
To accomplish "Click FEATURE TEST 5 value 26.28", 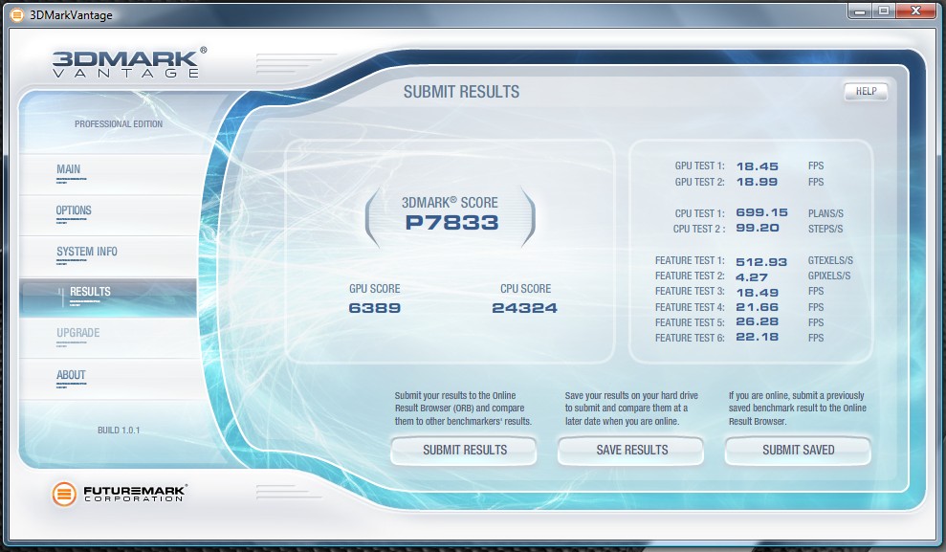I will tap(758, 321).
